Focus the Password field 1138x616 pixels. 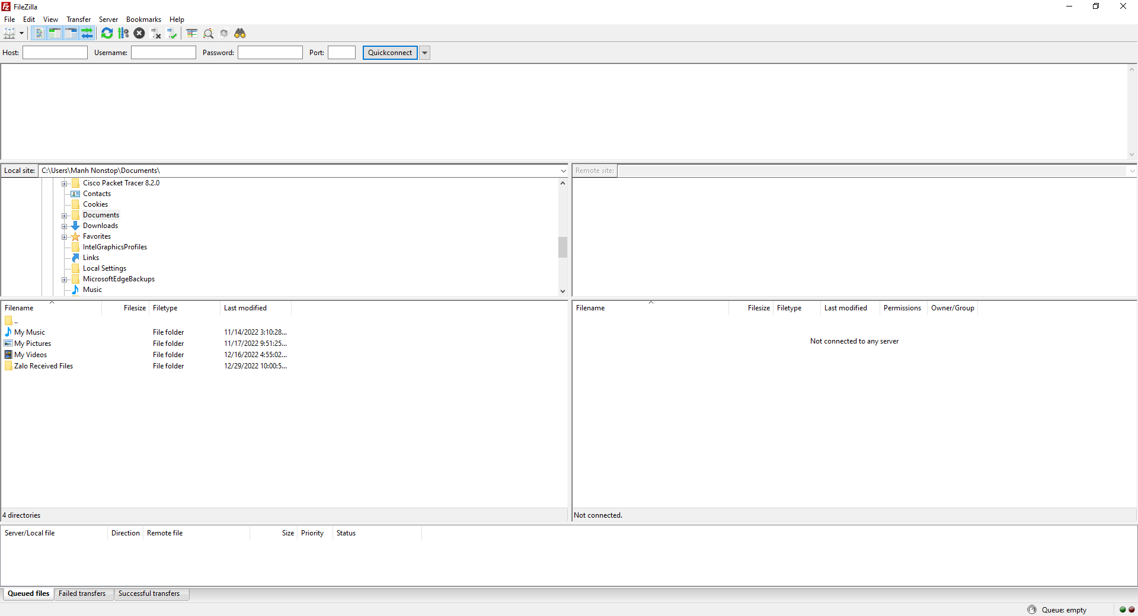[270, 53]
